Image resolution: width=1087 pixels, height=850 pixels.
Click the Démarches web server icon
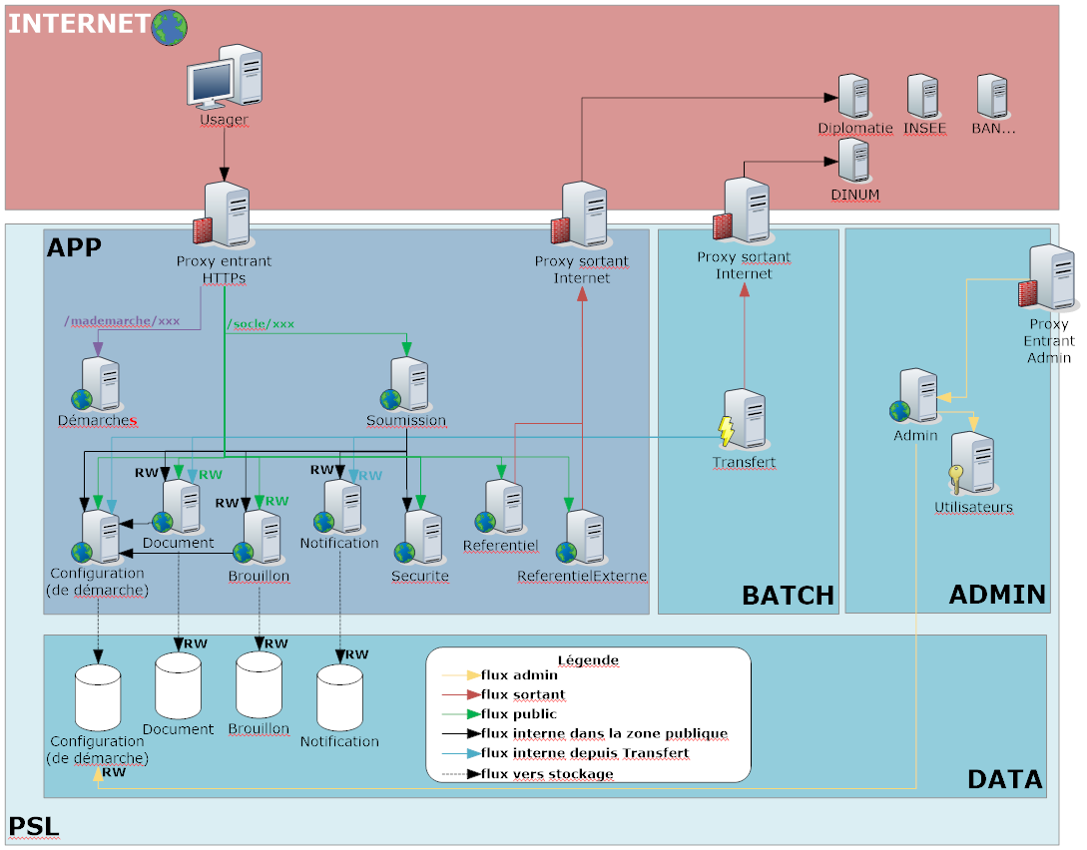97,383
